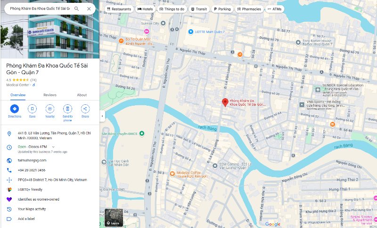Click the phone number +84 28 3821 3456
Image resolution: width=377 pixels, height=228 pixels.
32,170
